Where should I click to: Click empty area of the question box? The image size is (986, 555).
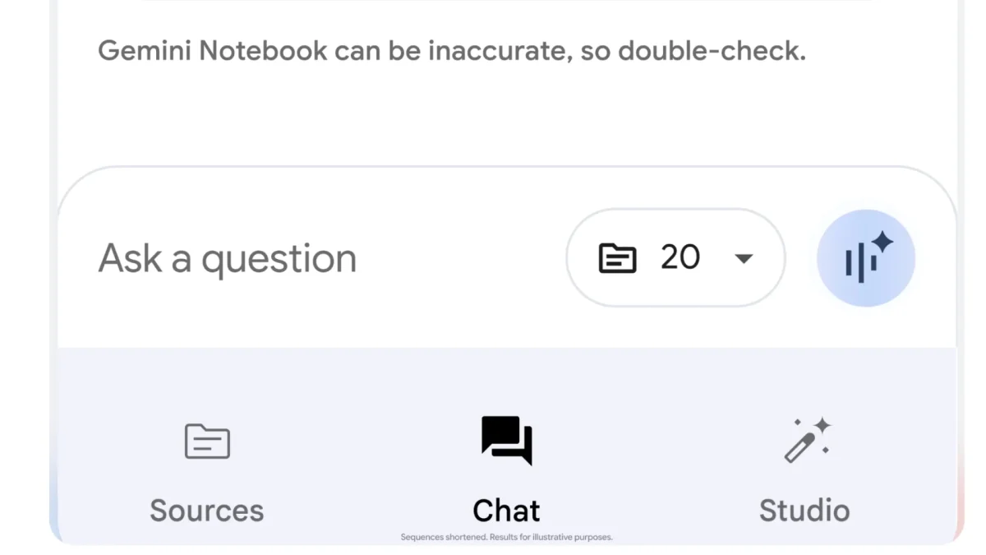(460, 258)
